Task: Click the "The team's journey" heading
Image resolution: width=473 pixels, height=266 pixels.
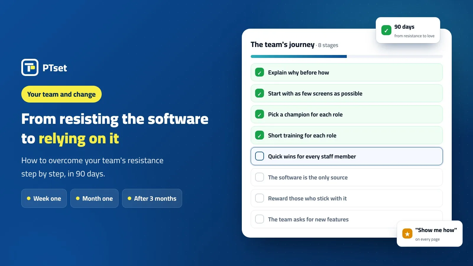Action: (x=282, y=45)
